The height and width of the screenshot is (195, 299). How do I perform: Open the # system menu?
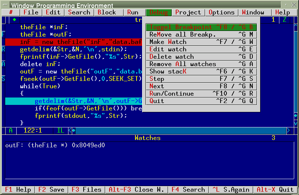pos(11,12)
